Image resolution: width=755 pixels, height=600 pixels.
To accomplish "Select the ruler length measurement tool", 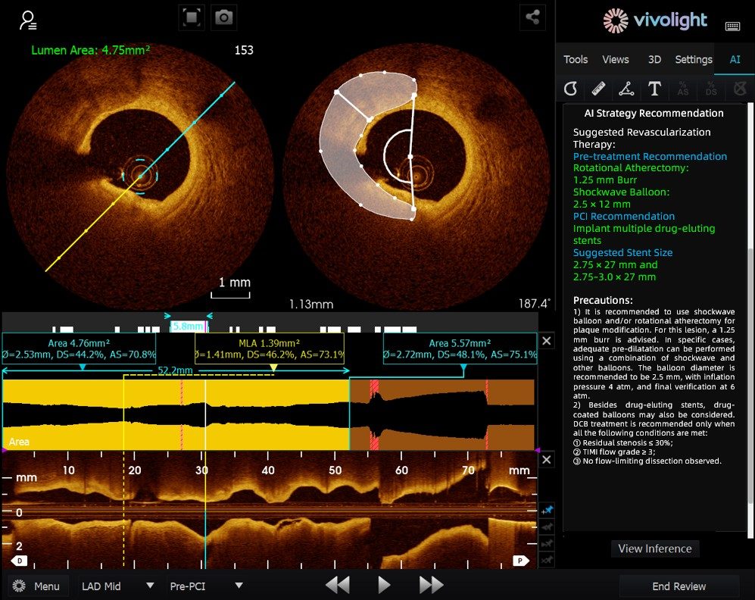I will click(x=599, y=89).
